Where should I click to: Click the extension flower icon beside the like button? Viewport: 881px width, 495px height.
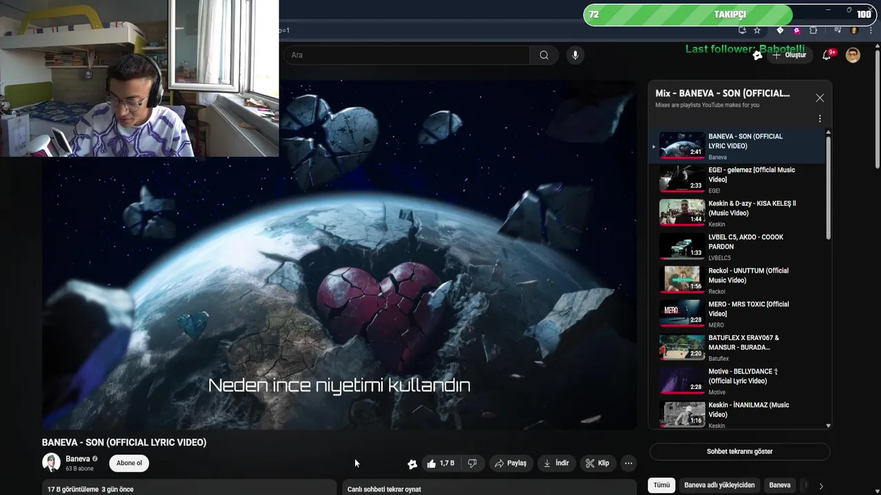pos(412,464)
